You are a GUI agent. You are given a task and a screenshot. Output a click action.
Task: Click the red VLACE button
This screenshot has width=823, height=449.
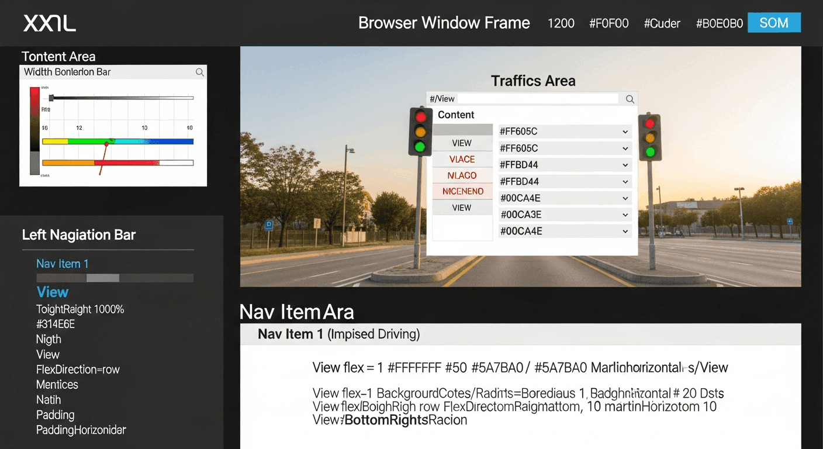tap(462, 159)
